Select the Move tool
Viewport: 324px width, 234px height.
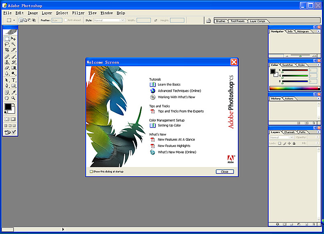click(13, 38)
